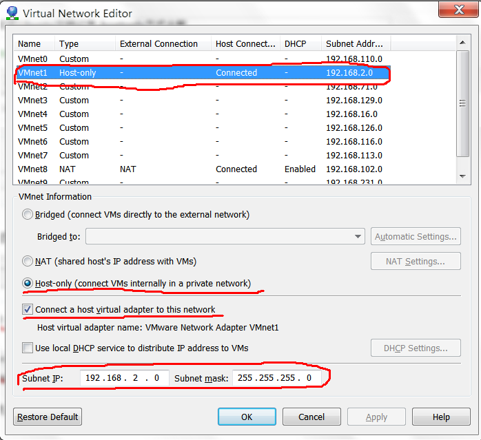
Task: Open DHCP Settings dialog
Action: [416, 348]
